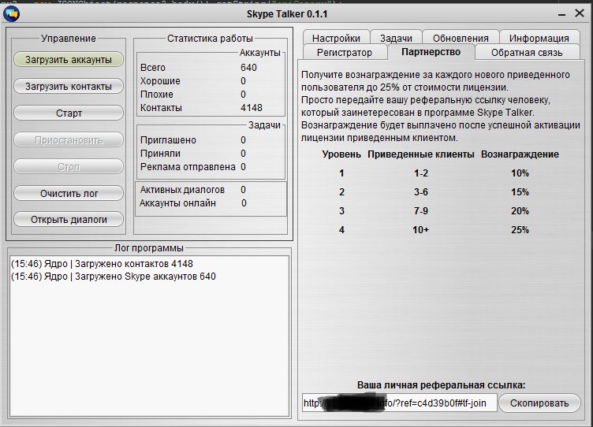Click the '7-9' clients cell
This screenshot has width=593, height=427.
pos(421,211)
